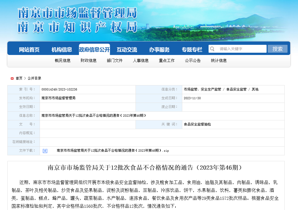Select the 政府信息公开 tab

pyautogui.click(x=94, y=50)
